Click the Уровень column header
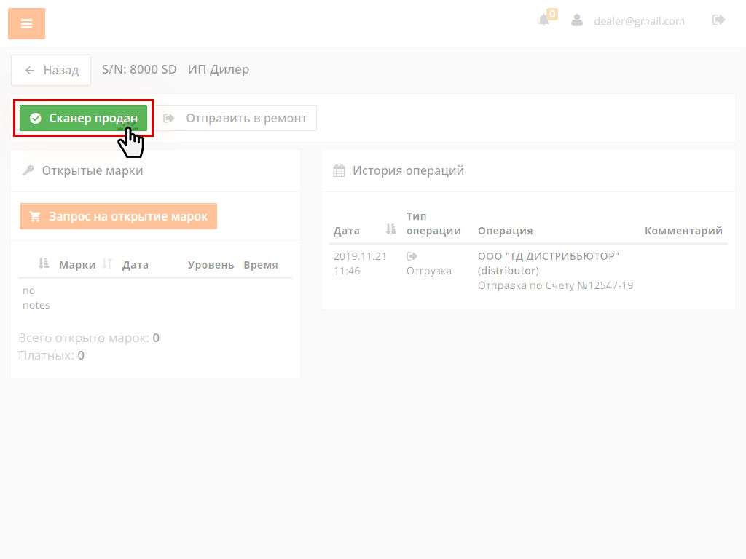The image size is (746, 559). 211,265
